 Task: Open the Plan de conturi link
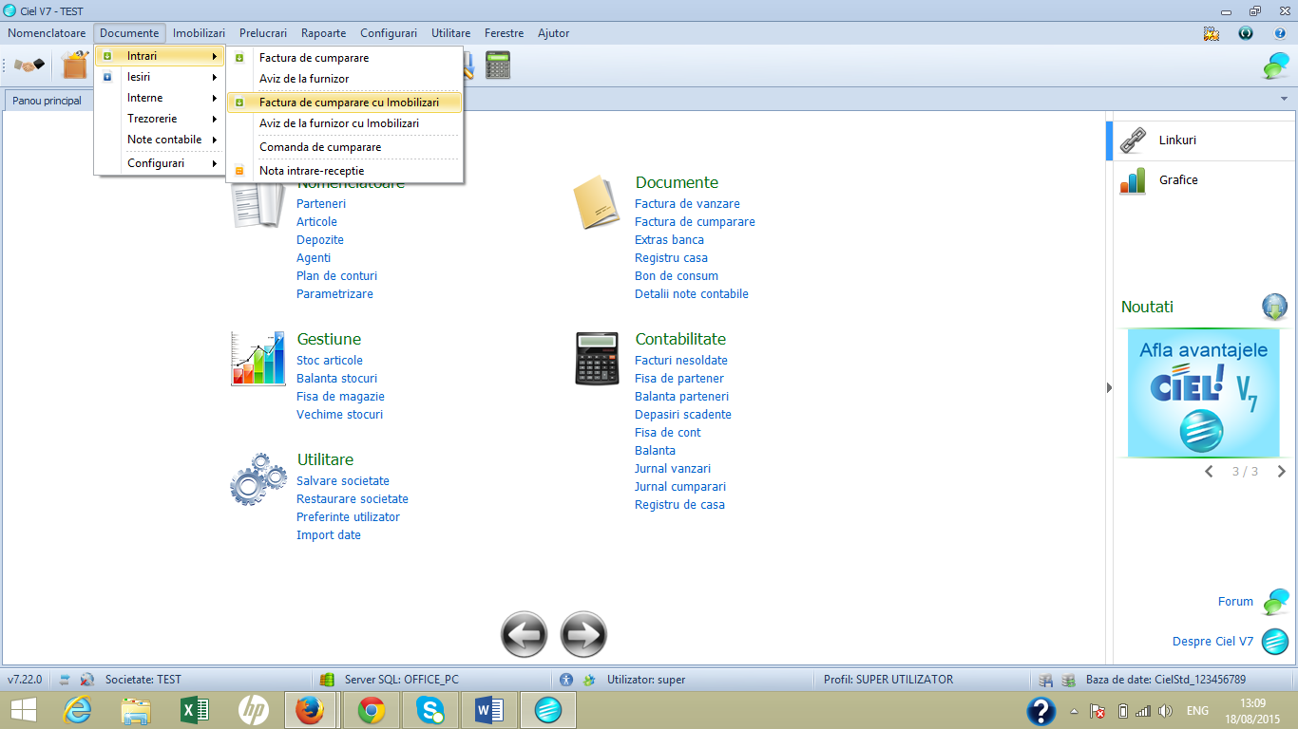click(x=336, y=276)
